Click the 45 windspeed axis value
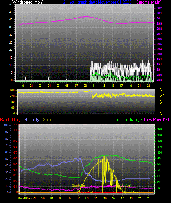This screenshot has height=203, width=171. [11, 12]
